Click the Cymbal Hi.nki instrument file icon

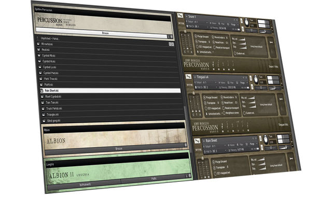[39, 61]
